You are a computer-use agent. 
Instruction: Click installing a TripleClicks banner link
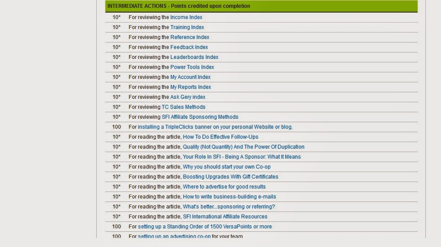pyautogui.click(x=215, y=127)
